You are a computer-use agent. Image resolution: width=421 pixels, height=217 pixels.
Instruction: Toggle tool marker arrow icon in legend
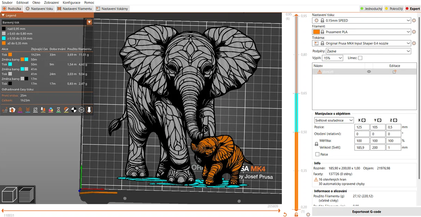click(x=89, y=110)
